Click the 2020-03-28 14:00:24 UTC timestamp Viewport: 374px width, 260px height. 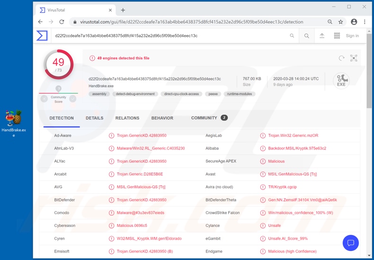click(x=296, y=78)
